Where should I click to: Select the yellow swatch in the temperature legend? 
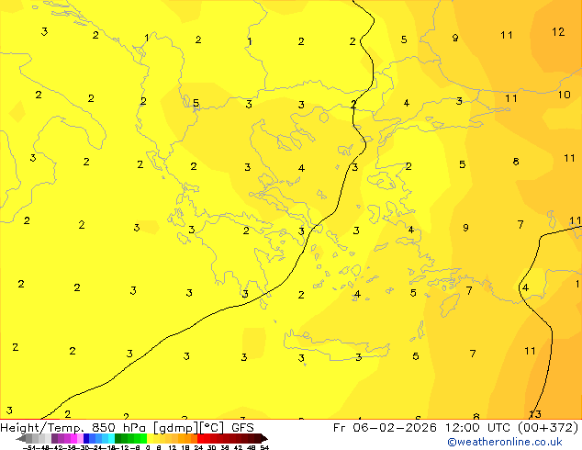pyautogui.click(x=150, y=438)
